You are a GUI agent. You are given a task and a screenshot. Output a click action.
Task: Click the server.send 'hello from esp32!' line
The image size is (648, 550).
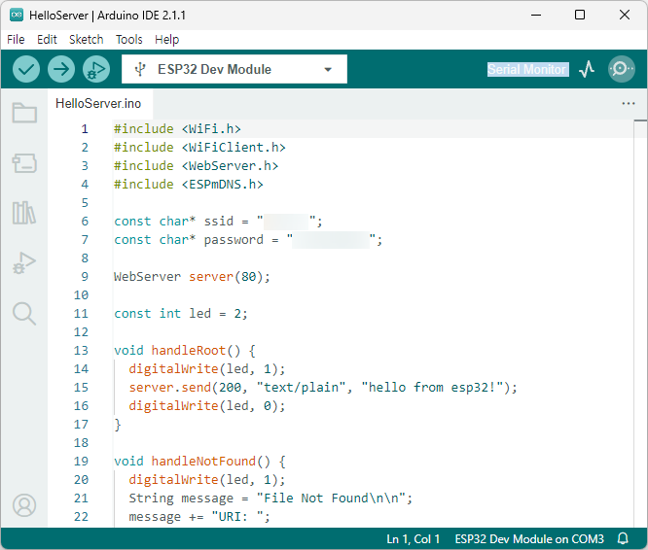(x=323, y=388)
